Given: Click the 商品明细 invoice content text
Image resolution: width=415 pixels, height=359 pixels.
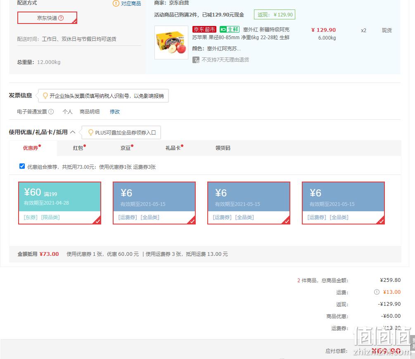Looking at the screenshot, I should 90,112.
